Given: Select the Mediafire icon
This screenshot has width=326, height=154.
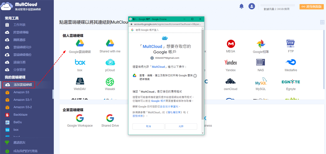Looking at the screenshot, I should pos(291,63).
